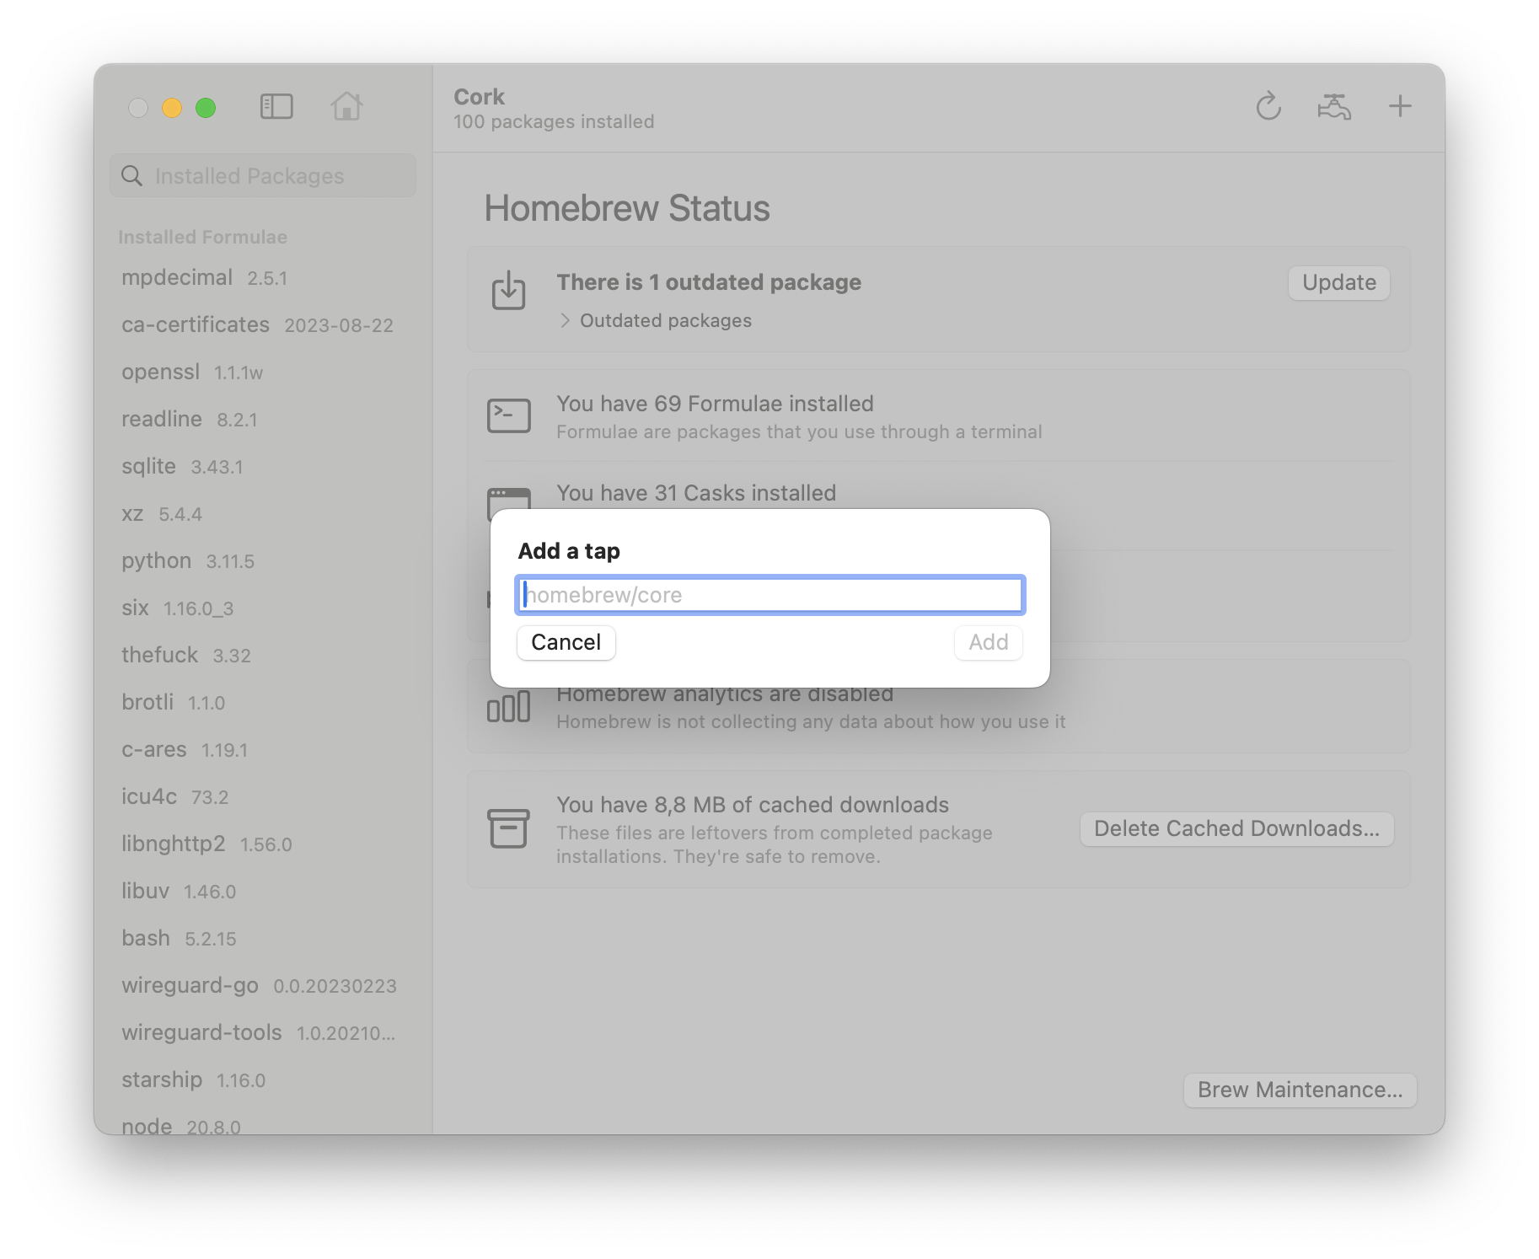Image resolution: width=1539 pixels, height=1259 pixels.
Task: Select sqlite 3.43.1 package
Action: coord(263,466)
